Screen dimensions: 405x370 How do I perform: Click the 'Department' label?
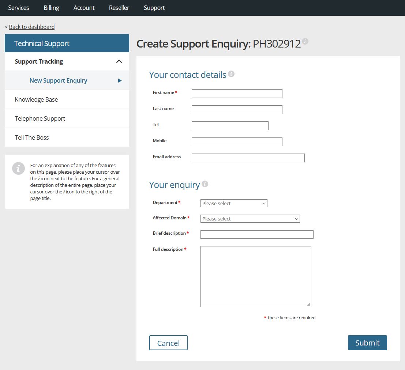coord(165,203)
